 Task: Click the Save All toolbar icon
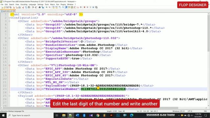(x=10, y=7)
